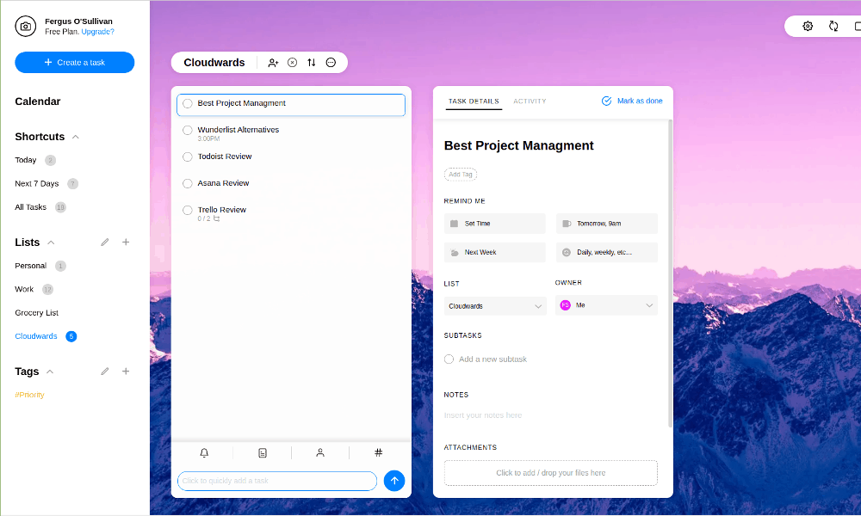Open the sync icon in the top-right bar

coord(833,26)
